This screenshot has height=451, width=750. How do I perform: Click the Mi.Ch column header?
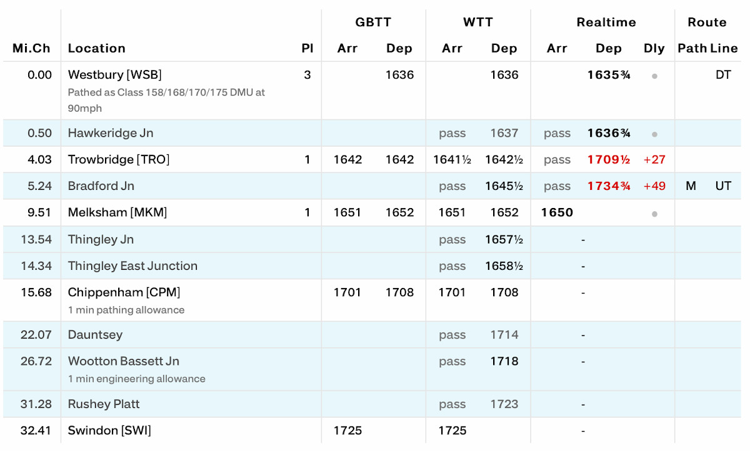point(31,48)
